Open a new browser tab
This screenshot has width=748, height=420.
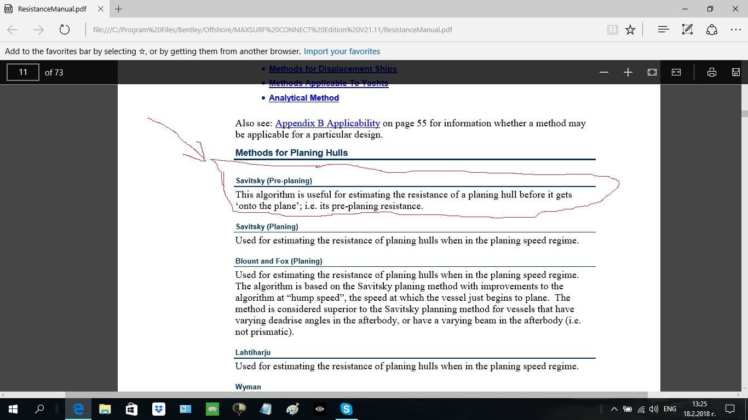pyautogui.click(x=119, y=9)
